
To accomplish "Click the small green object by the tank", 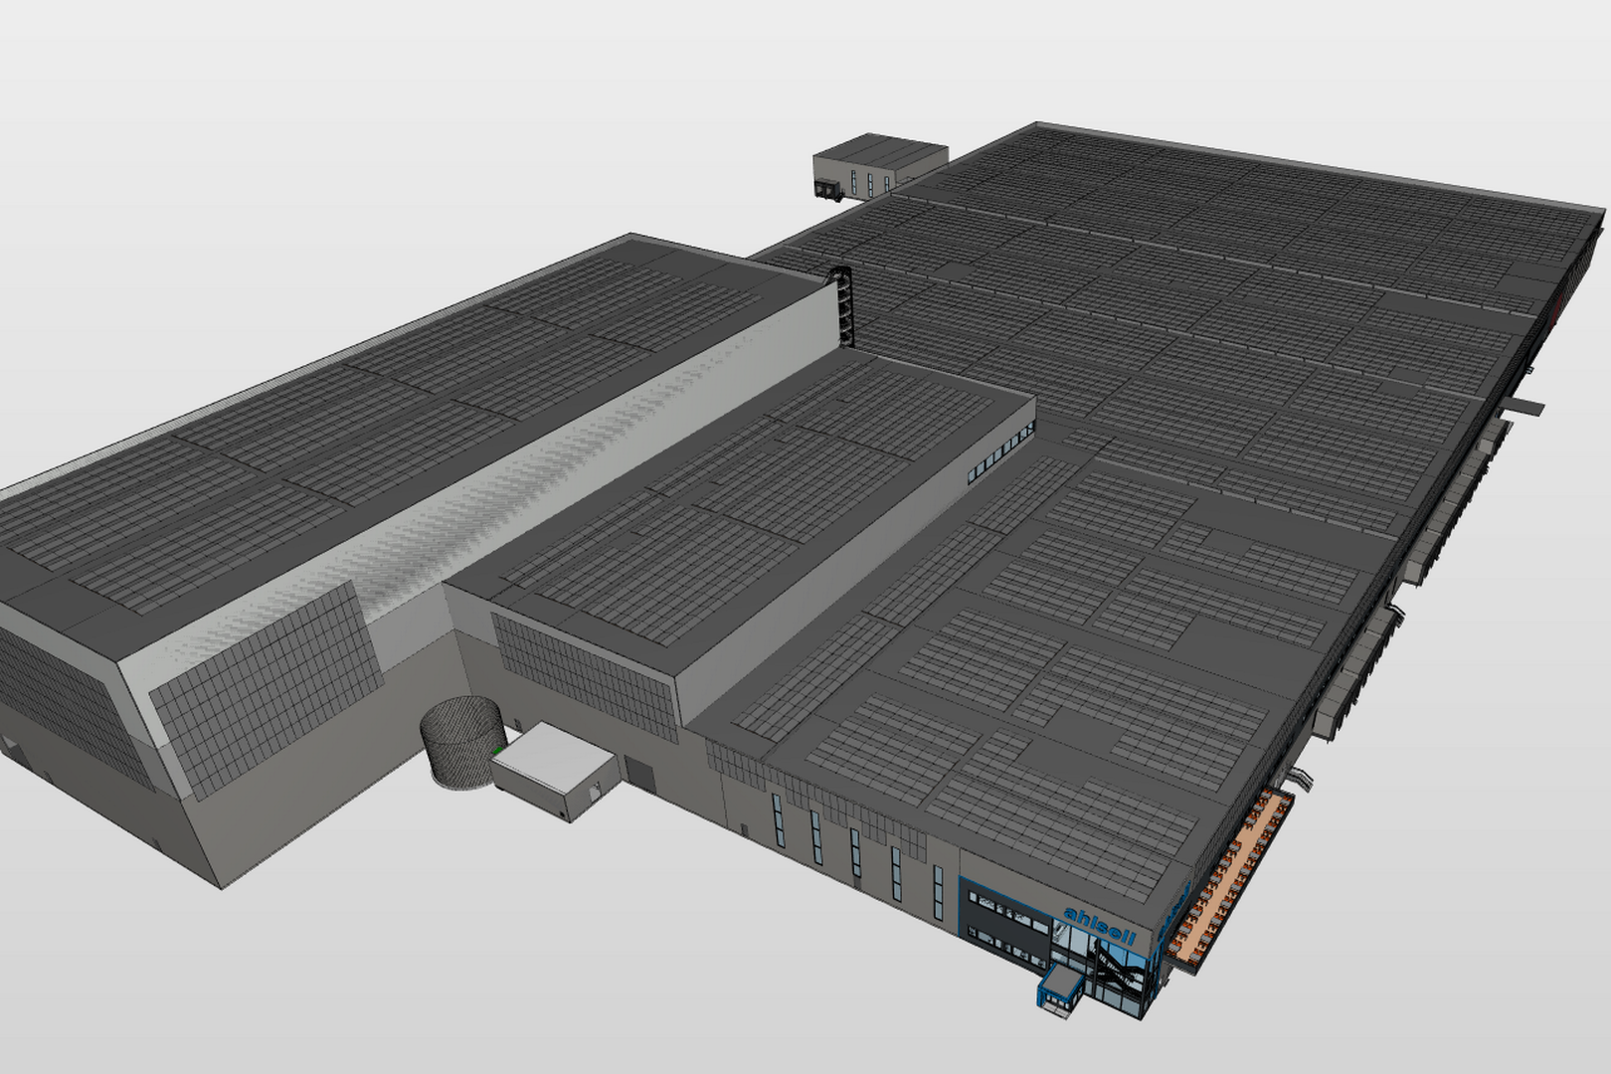I will [x=497, y=751].
